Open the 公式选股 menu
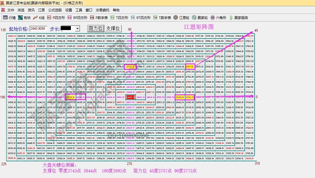Viewport: 315px width, 178px height. [55, 10]
